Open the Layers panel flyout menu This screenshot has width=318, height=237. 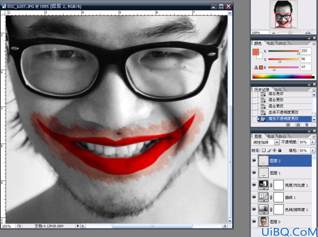pos(314,137)
